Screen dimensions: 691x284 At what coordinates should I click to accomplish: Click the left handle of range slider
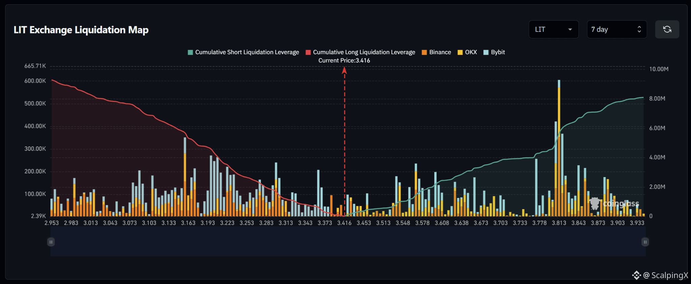tap(51, 242)
